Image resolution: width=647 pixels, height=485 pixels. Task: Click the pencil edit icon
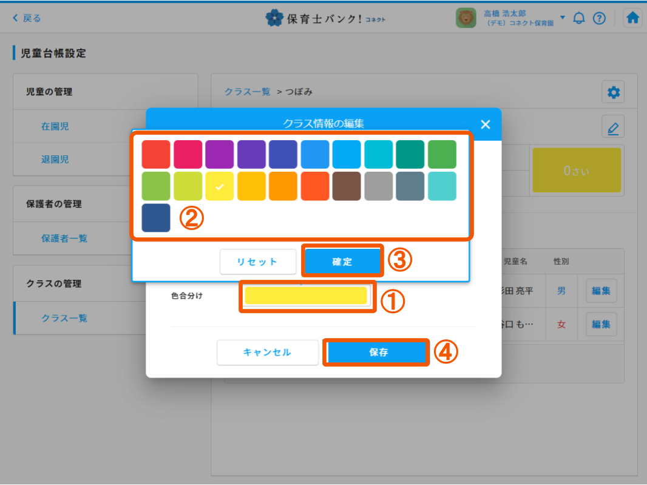613,128
